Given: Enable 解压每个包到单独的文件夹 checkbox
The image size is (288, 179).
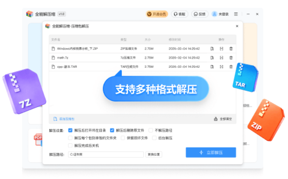Looking at the screenshot, I should click(x=70, y=138).
